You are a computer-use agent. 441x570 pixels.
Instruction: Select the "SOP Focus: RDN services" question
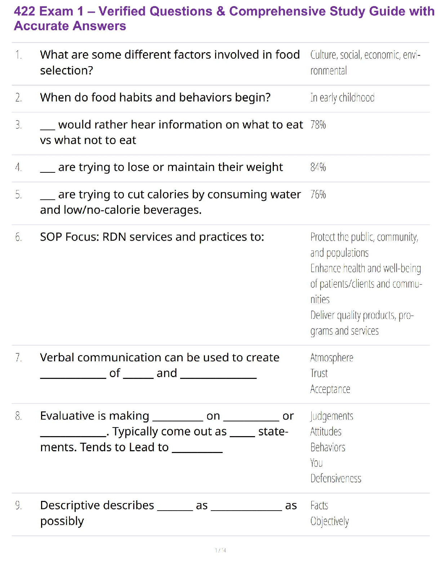(152, 237)
